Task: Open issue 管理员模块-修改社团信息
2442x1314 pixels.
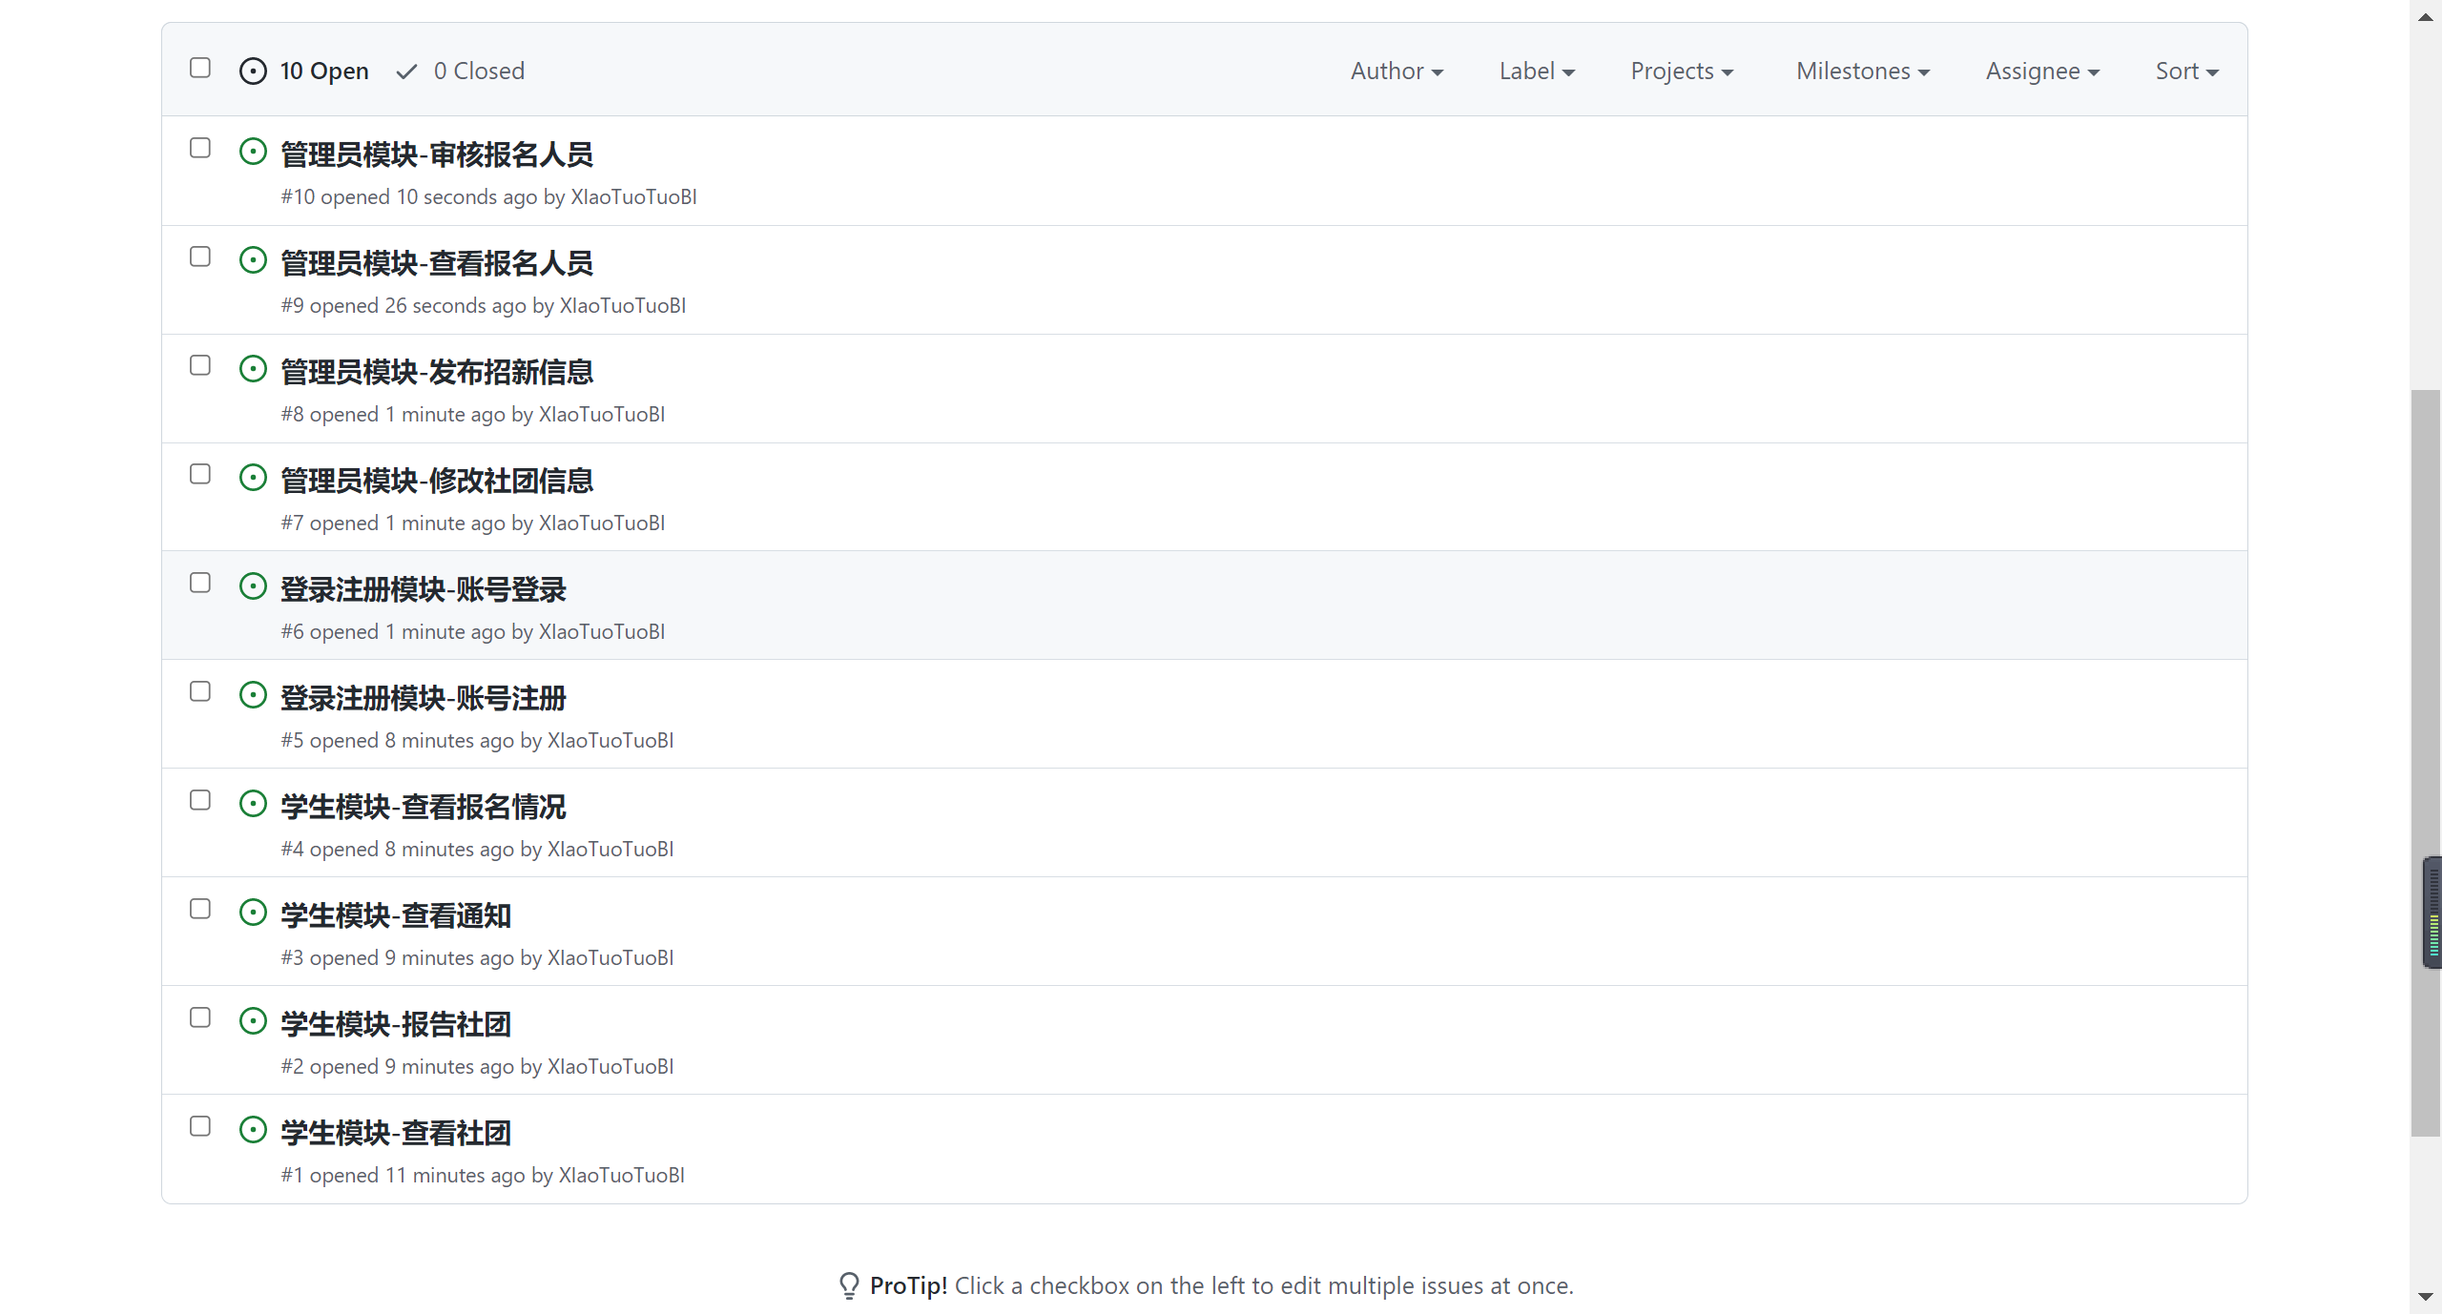Action: click(437, 480)
